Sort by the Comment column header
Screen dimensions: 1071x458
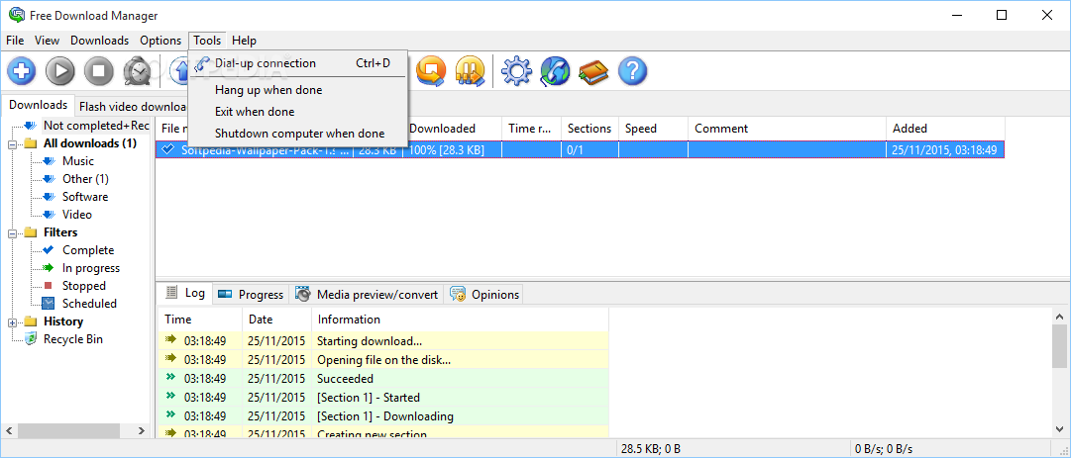point(787,129)
